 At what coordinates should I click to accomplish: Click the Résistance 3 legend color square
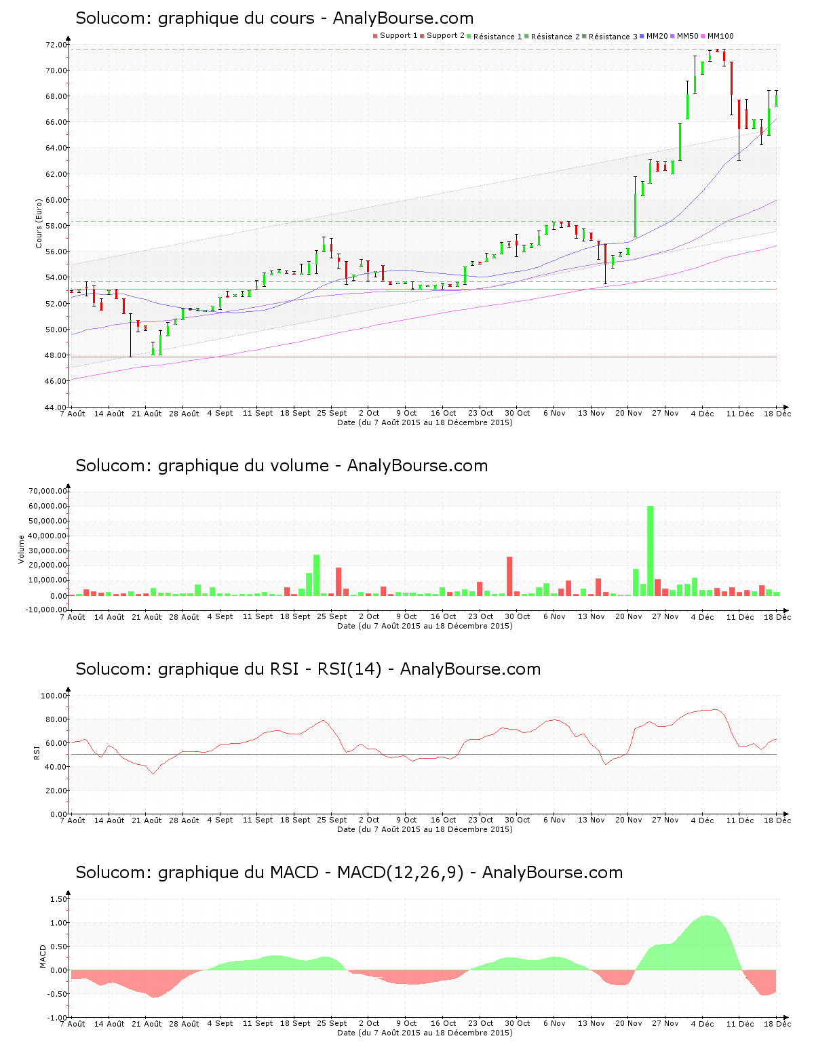(x=584, y=36)
